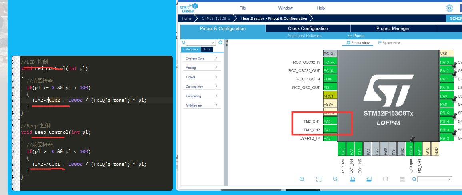Image resolution: width=462 pixels, height=195 pixels.
Task: Click the TIM2_CH1 pin label
Action: [312, 121]
